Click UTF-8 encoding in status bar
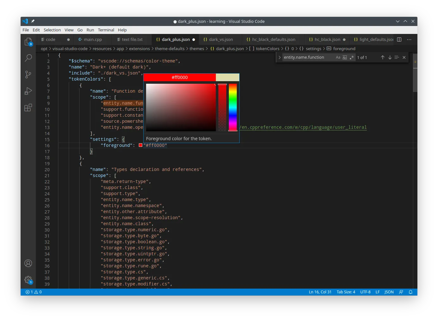The height and width of the screenshot is (320, 438). [x=365, y=292]
